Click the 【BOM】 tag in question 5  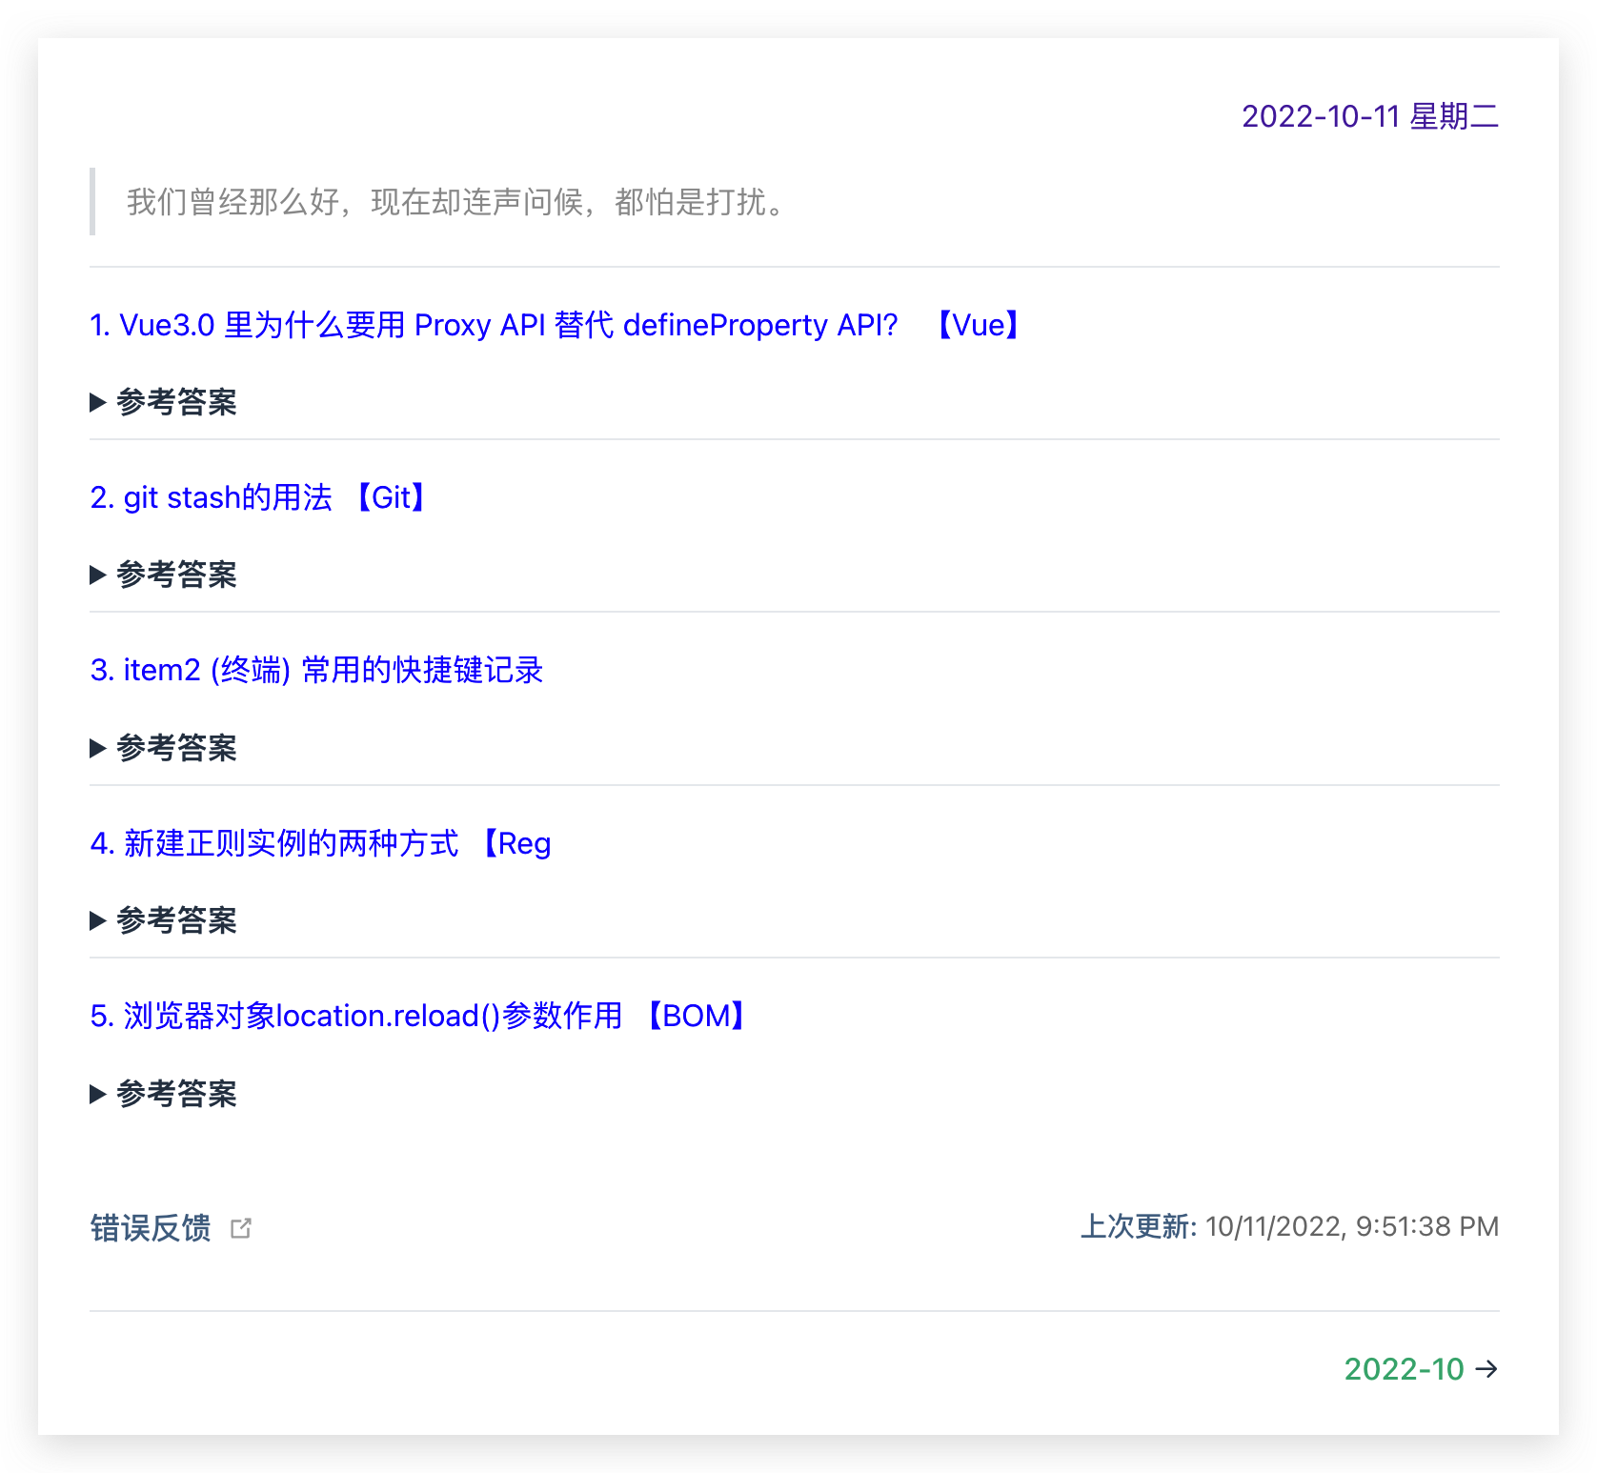[x=696, y=1016]
